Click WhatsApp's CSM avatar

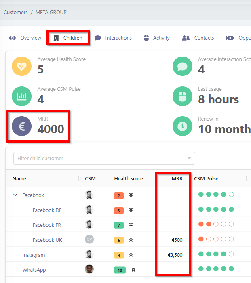click(89, 269)
